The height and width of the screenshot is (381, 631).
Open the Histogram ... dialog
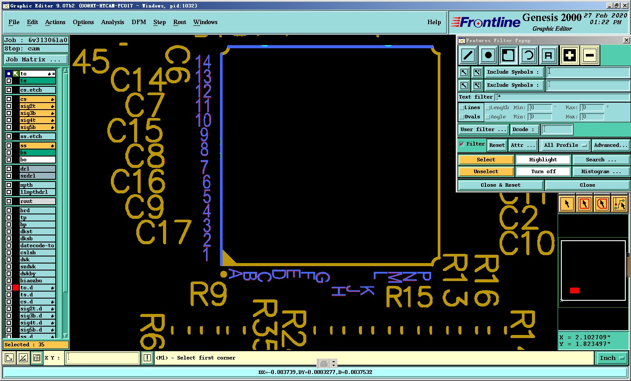[x=601, y=171]
